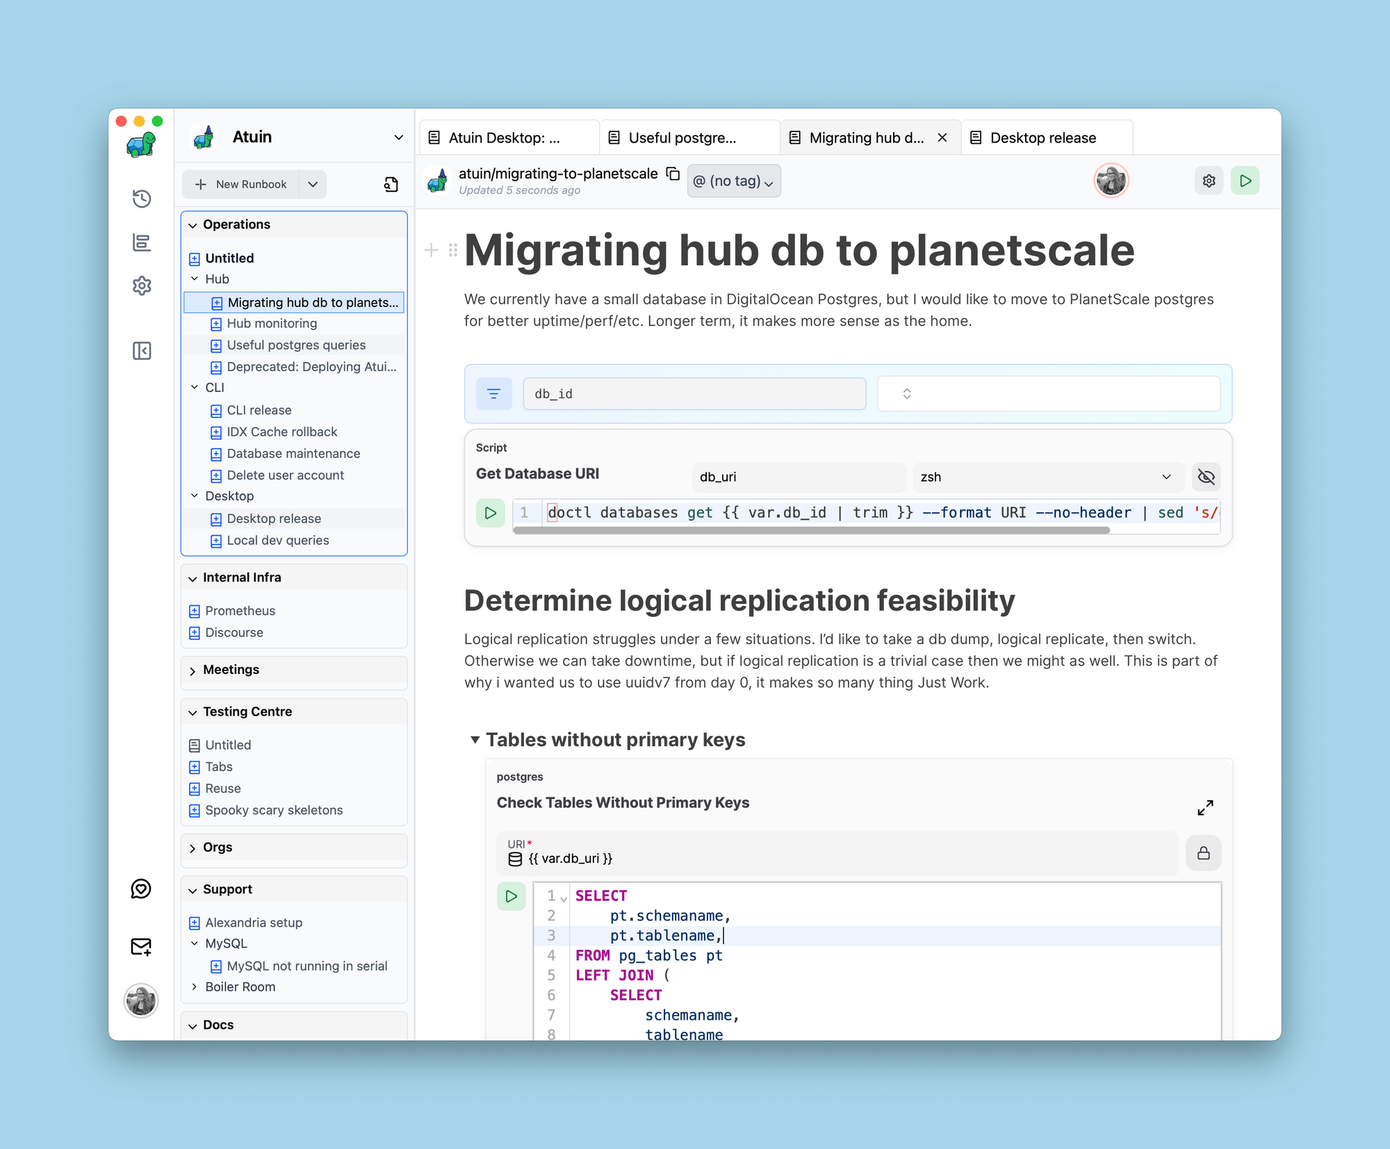This screenshot has height=1149, width=1390.
Task: Open runbook settings via the top-right gear icon
Action: [x=1209, y=181]
